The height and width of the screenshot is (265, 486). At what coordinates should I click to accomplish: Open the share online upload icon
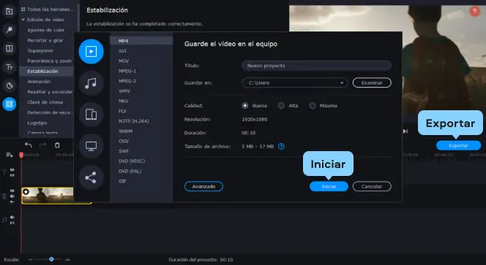(x=91, y=177)
